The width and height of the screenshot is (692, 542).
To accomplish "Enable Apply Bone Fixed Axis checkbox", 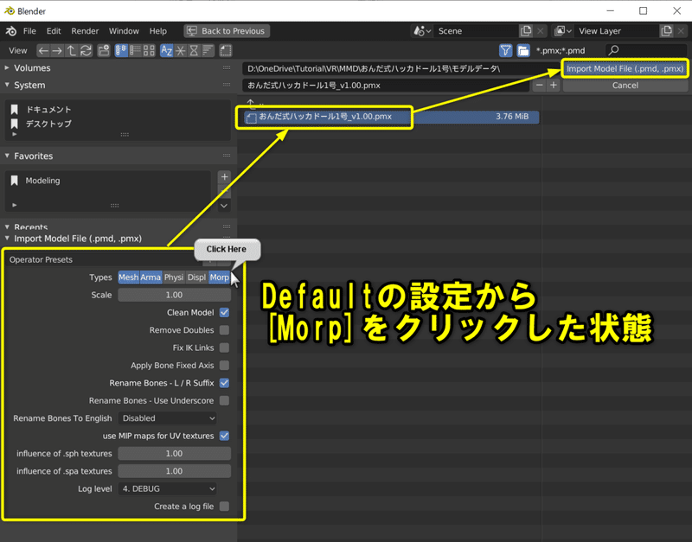I will pyautogui.click(x=224, y=365).
